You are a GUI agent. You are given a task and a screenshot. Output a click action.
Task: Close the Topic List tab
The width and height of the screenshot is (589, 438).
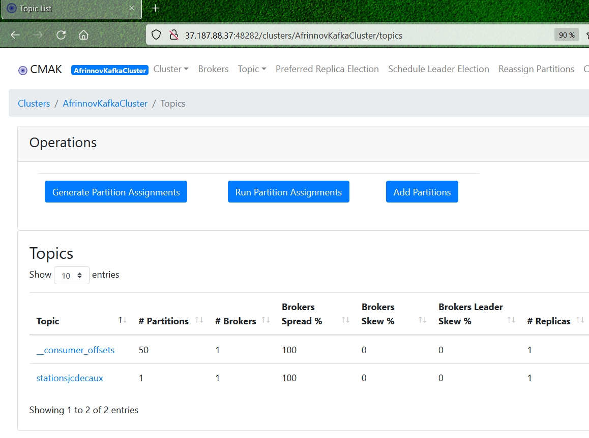pos(131,8)
